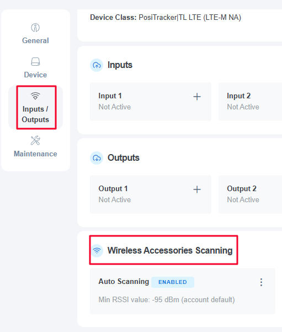Add a configuration with Output 1 plus icon
Viewport: 282px width, 332px height.
pyautogui.click(x=197, y=189)
